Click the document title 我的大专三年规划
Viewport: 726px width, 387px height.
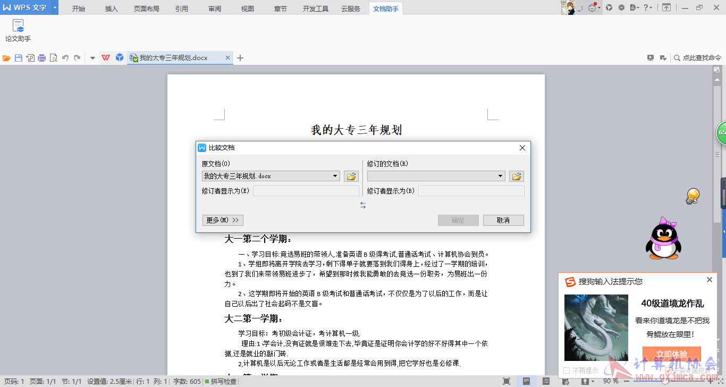[x=356, y=130]
